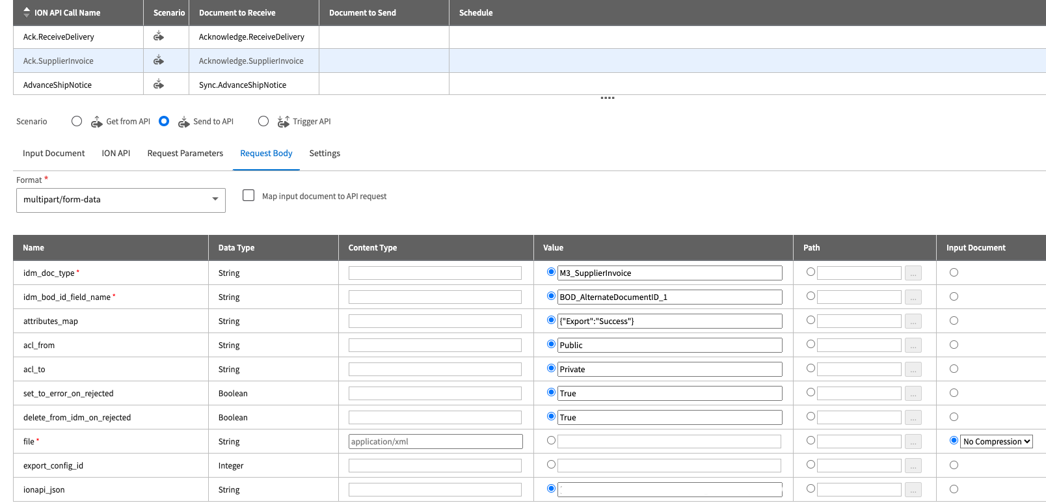Click the Trigger API cloud icon
The image size is (1046, 503).
283,122
